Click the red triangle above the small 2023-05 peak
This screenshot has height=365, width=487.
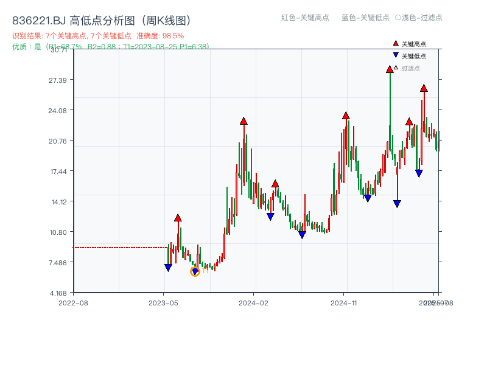coord(178,217)
